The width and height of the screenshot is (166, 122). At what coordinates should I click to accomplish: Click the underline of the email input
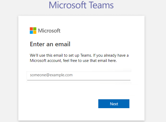click(79, 80)
